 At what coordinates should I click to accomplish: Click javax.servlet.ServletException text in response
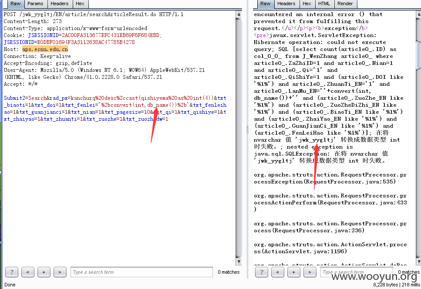click(323, 35)
